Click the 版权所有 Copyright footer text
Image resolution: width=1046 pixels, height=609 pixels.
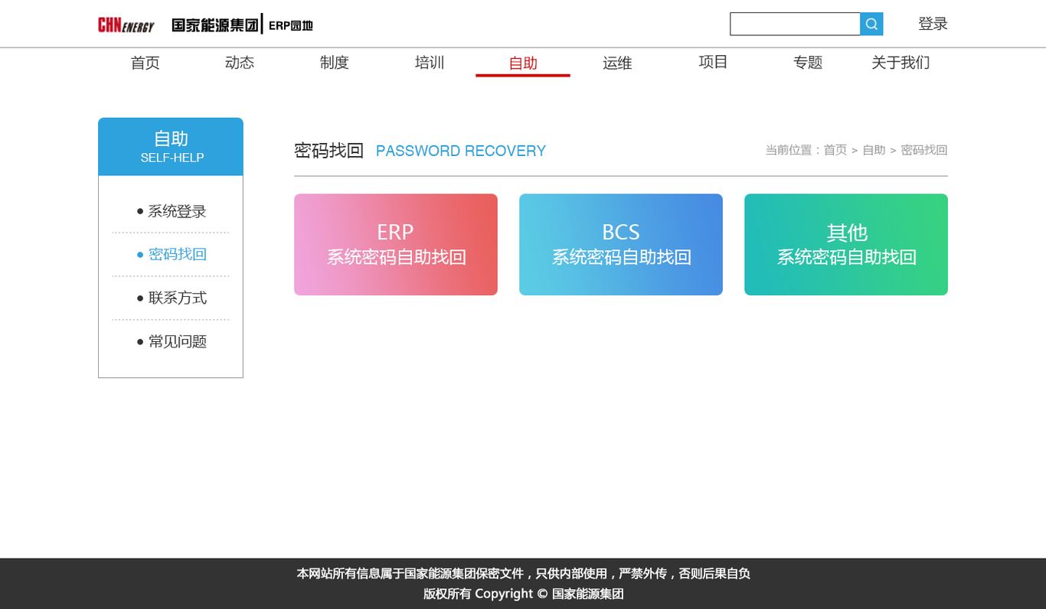(x=524, y=594)
